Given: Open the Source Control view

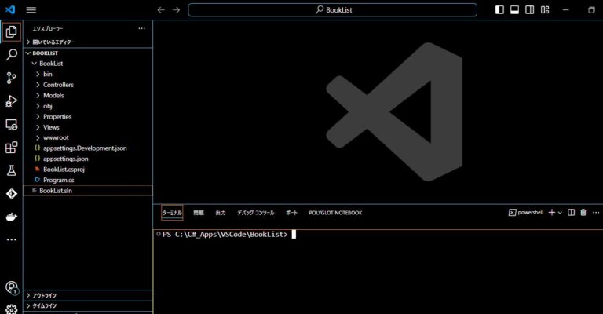Looking at the screenshot, I should 11,78.
